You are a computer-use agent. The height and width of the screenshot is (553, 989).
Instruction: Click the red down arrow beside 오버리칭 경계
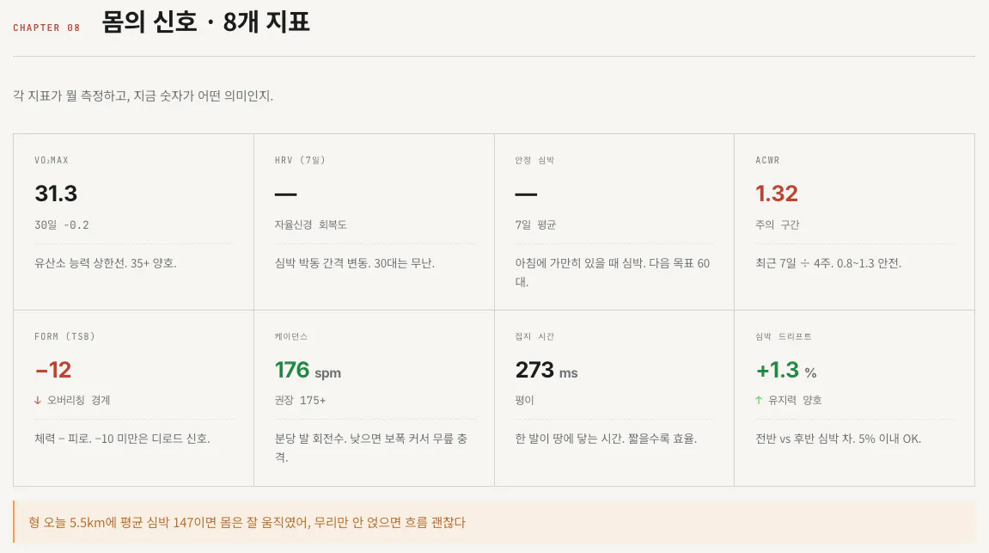pyautogui.click(x=38, y=400)
